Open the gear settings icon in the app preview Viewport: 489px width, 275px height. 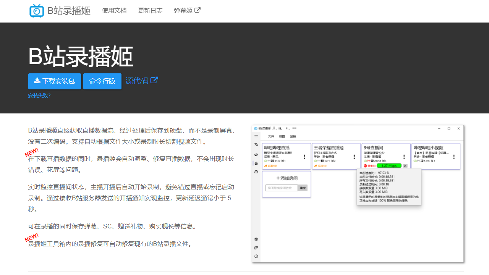(x=256, y=239)
